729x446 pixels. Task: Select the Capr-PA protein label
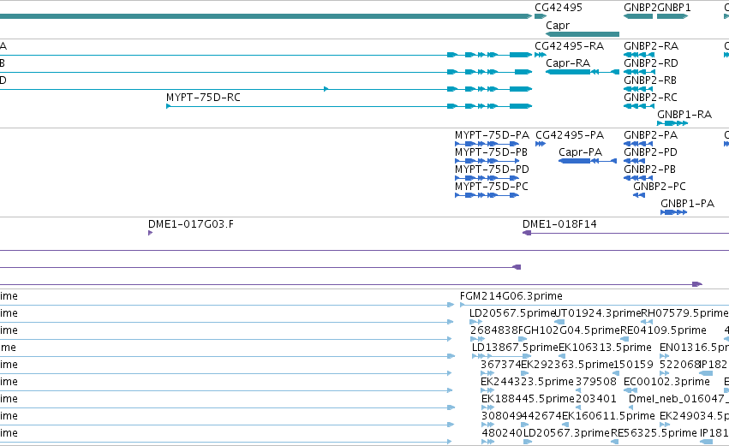coord(580,152)
